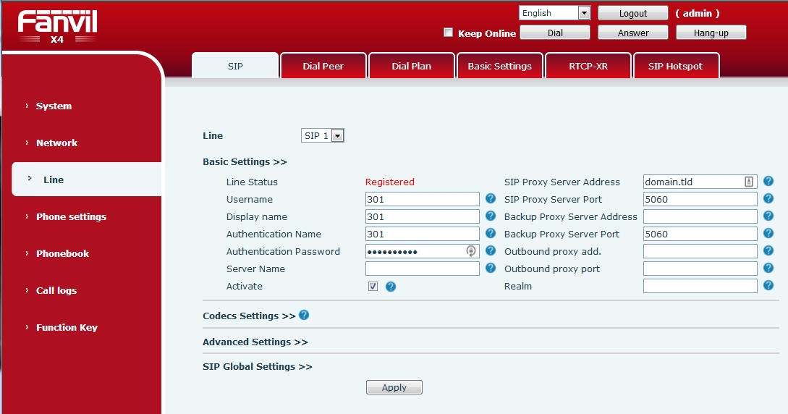The image size is (788, 414).
Task: Open the SIP 1 line dropdown
Action: coord(323,136)
